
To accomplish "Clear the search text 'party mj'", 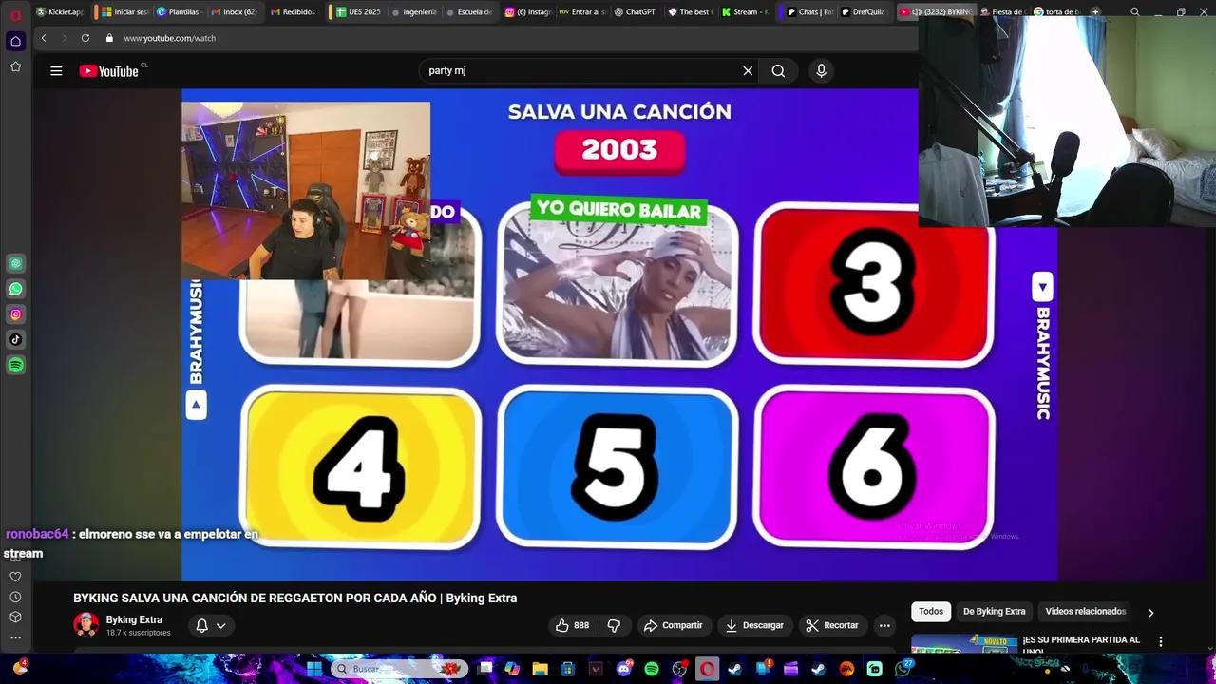I will (748, 71).
